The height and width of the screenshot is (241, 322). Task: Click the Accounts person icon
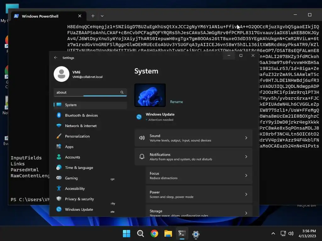coord(59,157)
